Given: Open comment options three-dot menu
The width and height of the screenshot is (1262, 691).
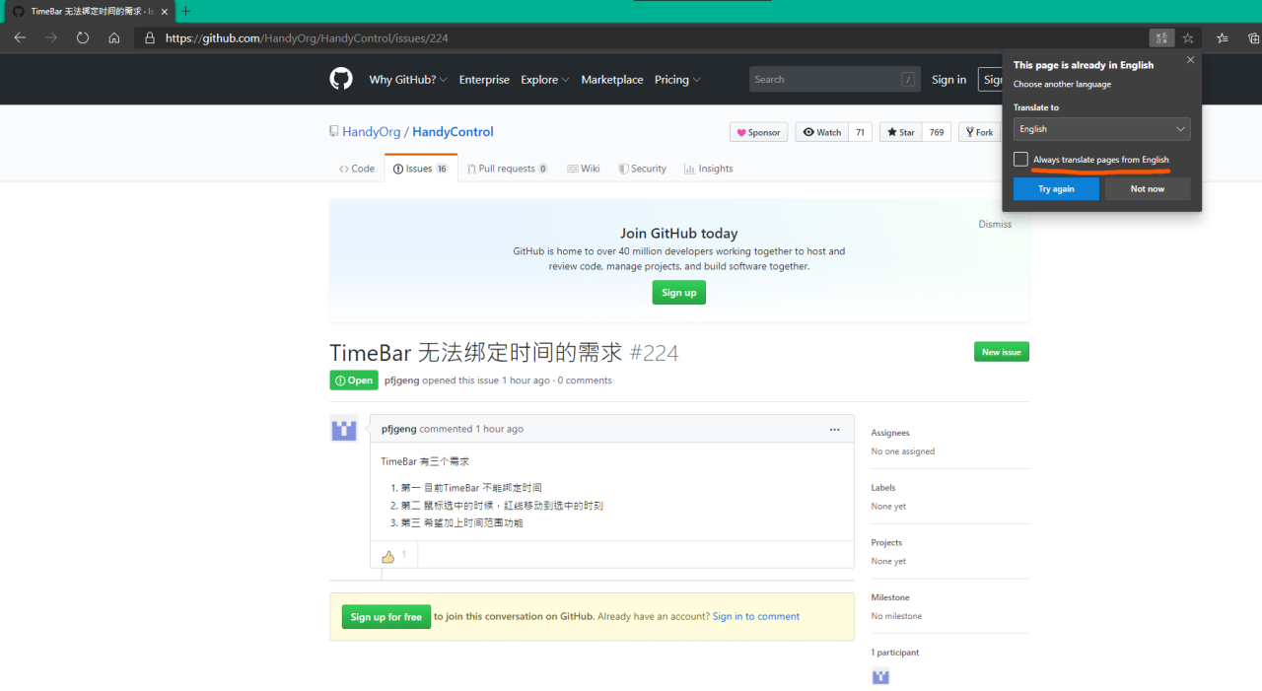Looking at the screenshot, I should click(834, 429).
